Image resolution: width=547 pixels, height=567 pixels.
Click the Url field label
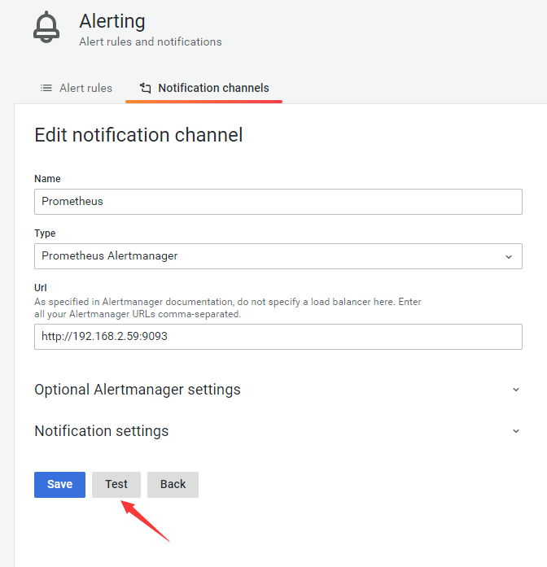(41, 288)
